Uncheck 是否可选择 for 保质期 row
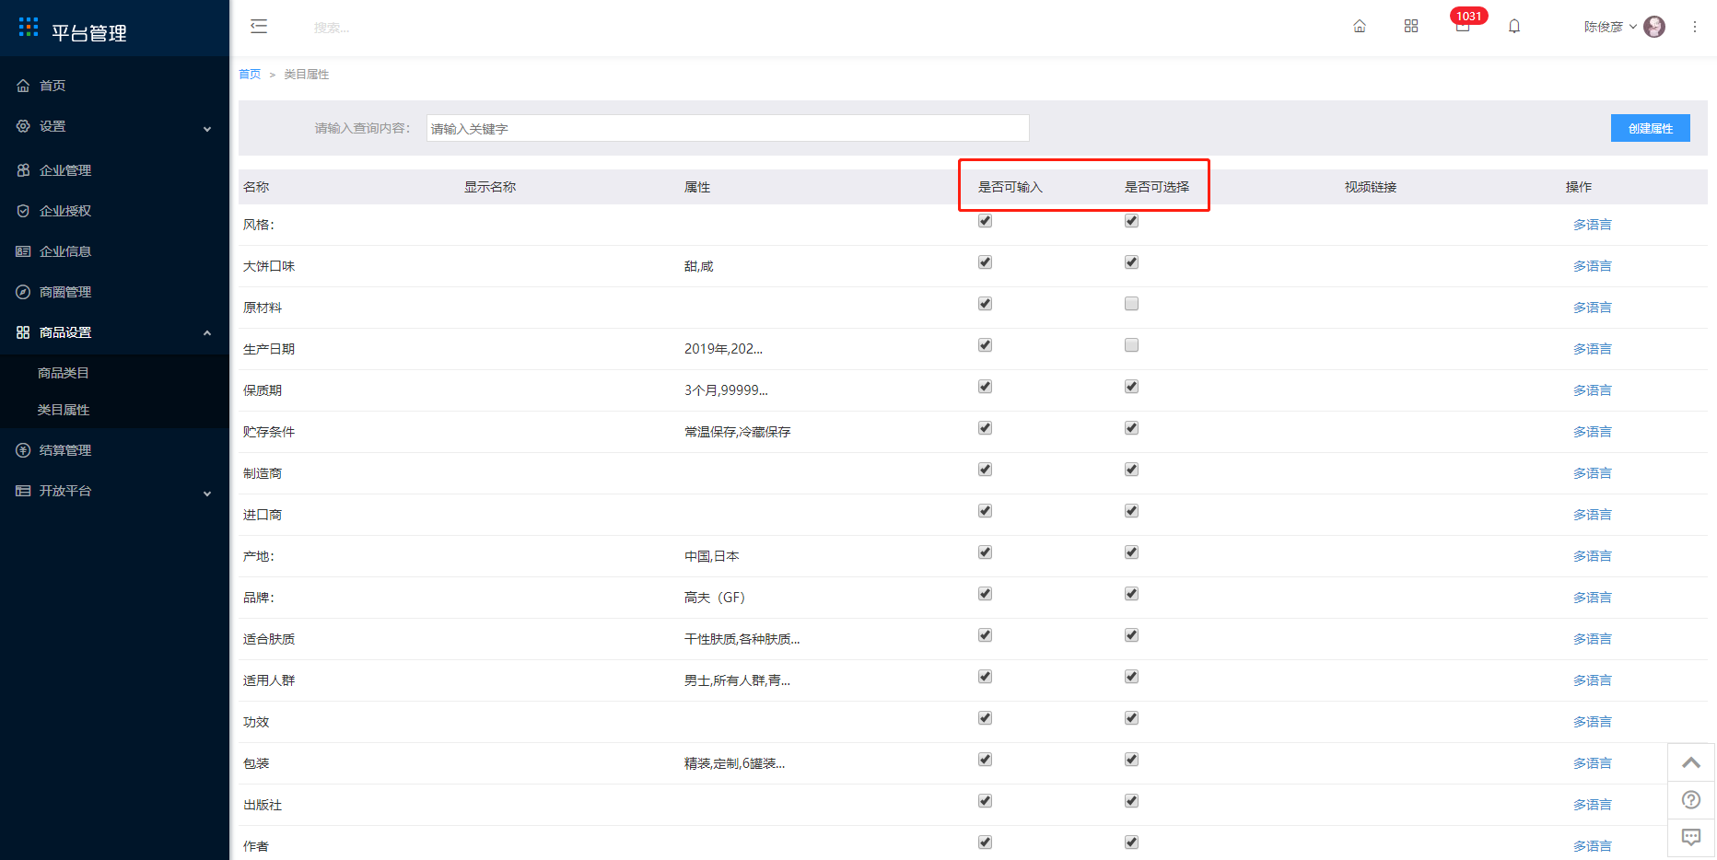The height and width of the screenshot is (860, 1717). pyautogui.click(x=1131, y=387)
